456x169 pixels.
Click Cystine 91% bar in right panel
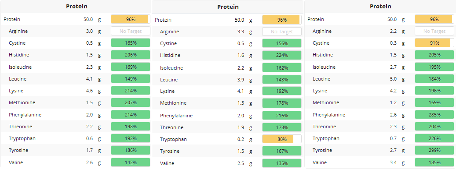click(x=434, y=43)
